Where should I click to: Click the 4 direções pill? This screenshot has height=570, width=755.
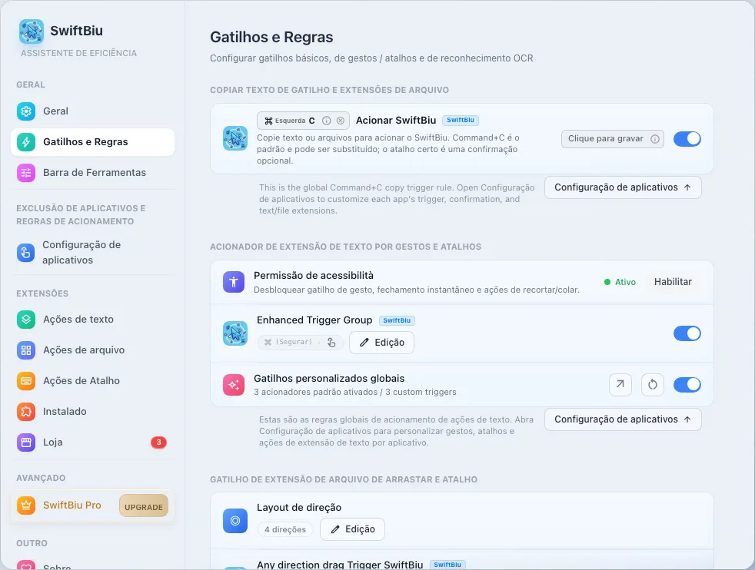pos(285,529)
